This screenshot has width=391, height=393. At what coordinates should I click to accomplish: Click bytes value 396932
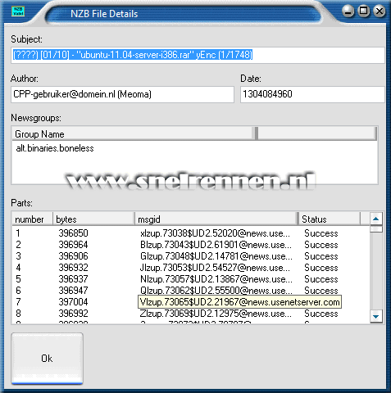(73, 268)
